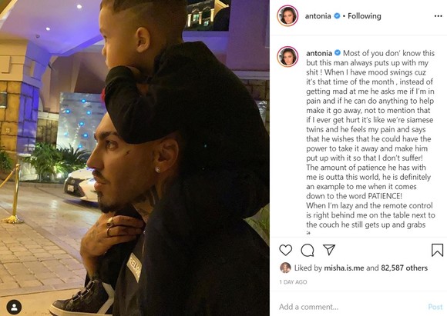Show tagged people icon on the photo

coord(14,308)
